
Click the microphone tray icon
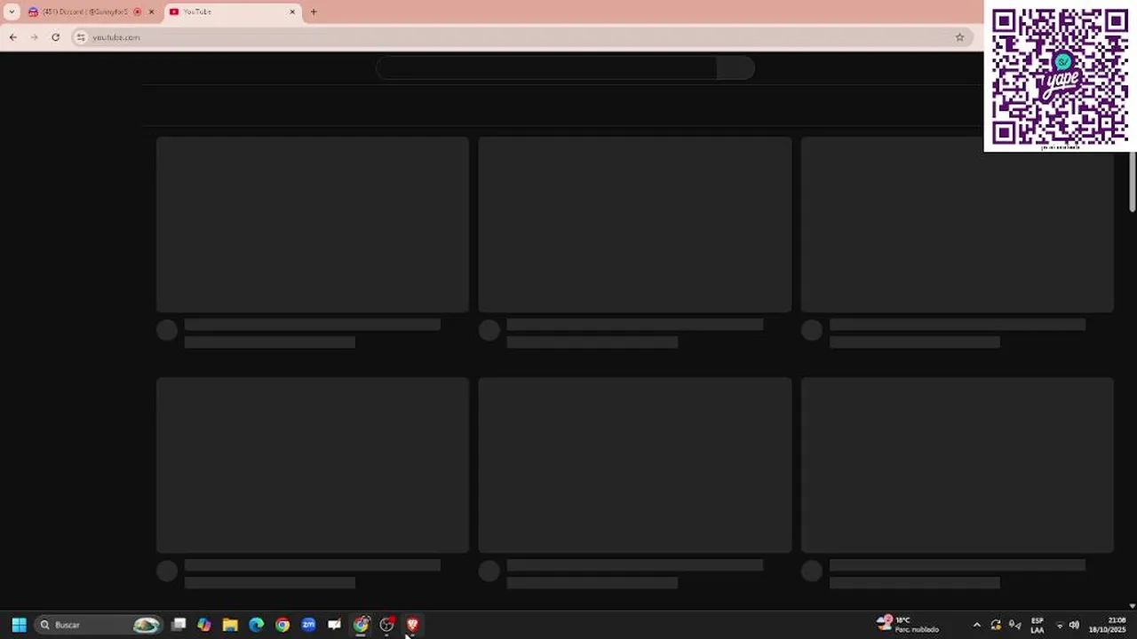tap(1014, 625)
